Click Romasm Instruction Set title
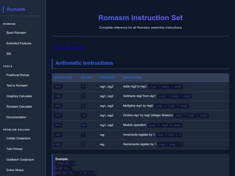Image resolution: width=235 pixels, height=176 pixels. pos(141,18)
